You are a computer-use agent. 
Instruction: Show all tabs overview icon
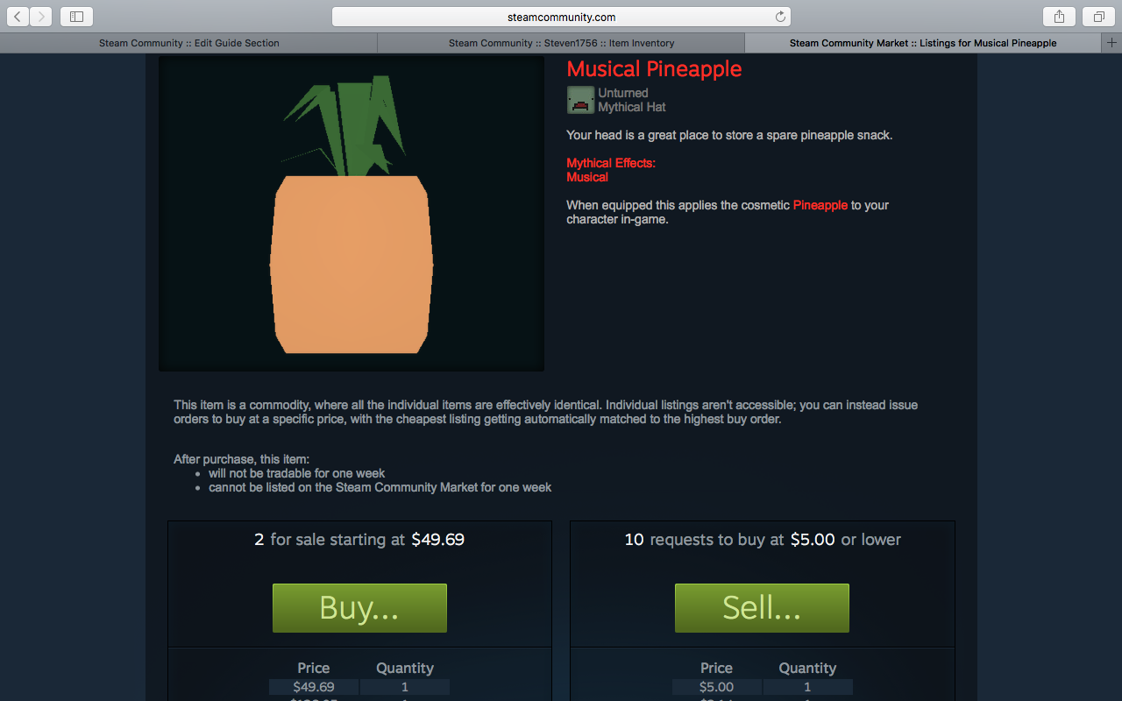tap(1098, 16)
